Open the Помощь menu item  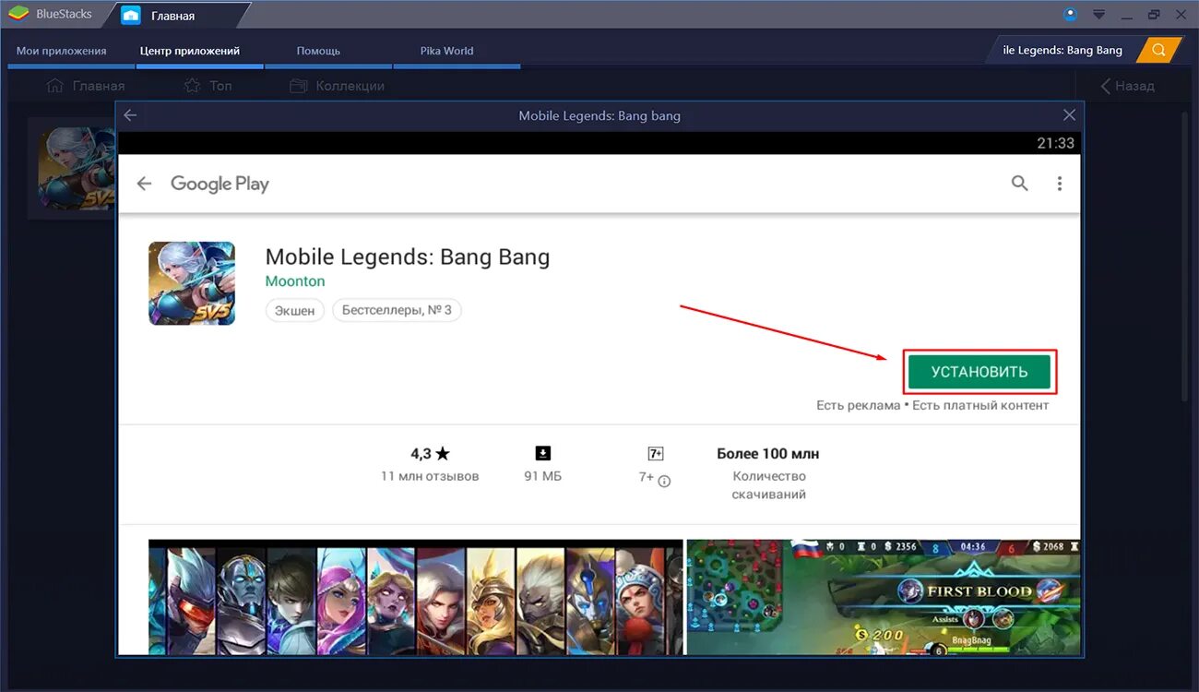pyautogui.click(x=317, y=50)
